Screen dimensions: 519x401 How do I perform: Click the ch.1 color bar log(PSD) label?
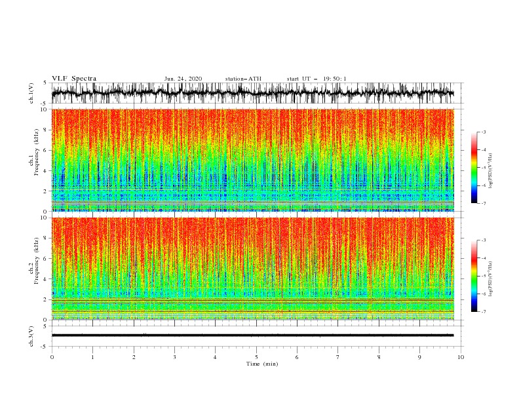coord(490,171)
